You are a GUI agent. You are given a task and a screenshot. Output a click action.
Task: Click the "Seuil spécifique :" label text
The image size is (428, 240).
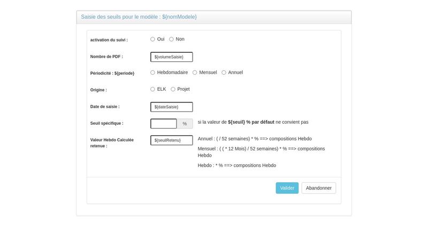(x=106, y=123)
